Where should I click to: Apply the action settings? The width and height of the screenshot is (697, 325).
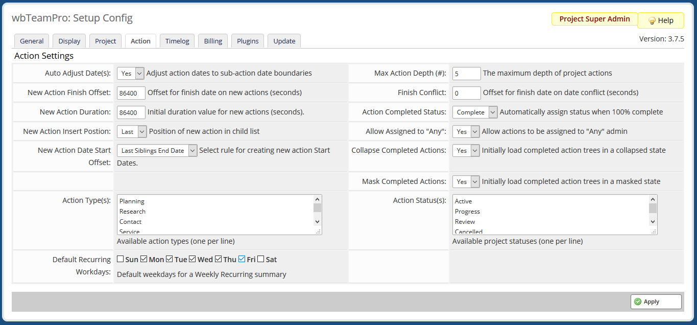coord(656,301)
